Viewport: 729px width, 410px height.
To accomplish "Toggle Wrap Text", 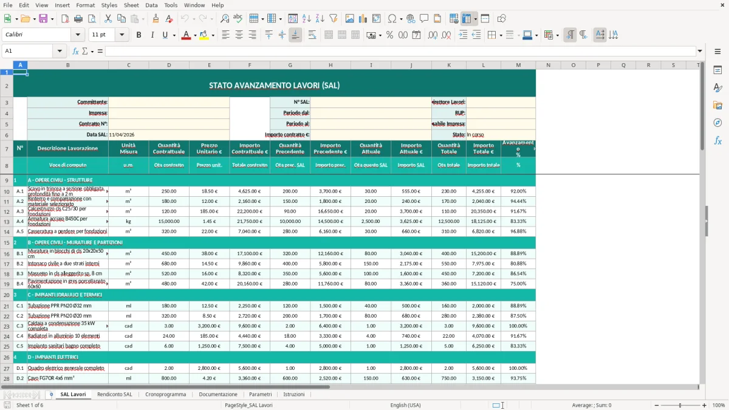I will [x=312, y=35].
